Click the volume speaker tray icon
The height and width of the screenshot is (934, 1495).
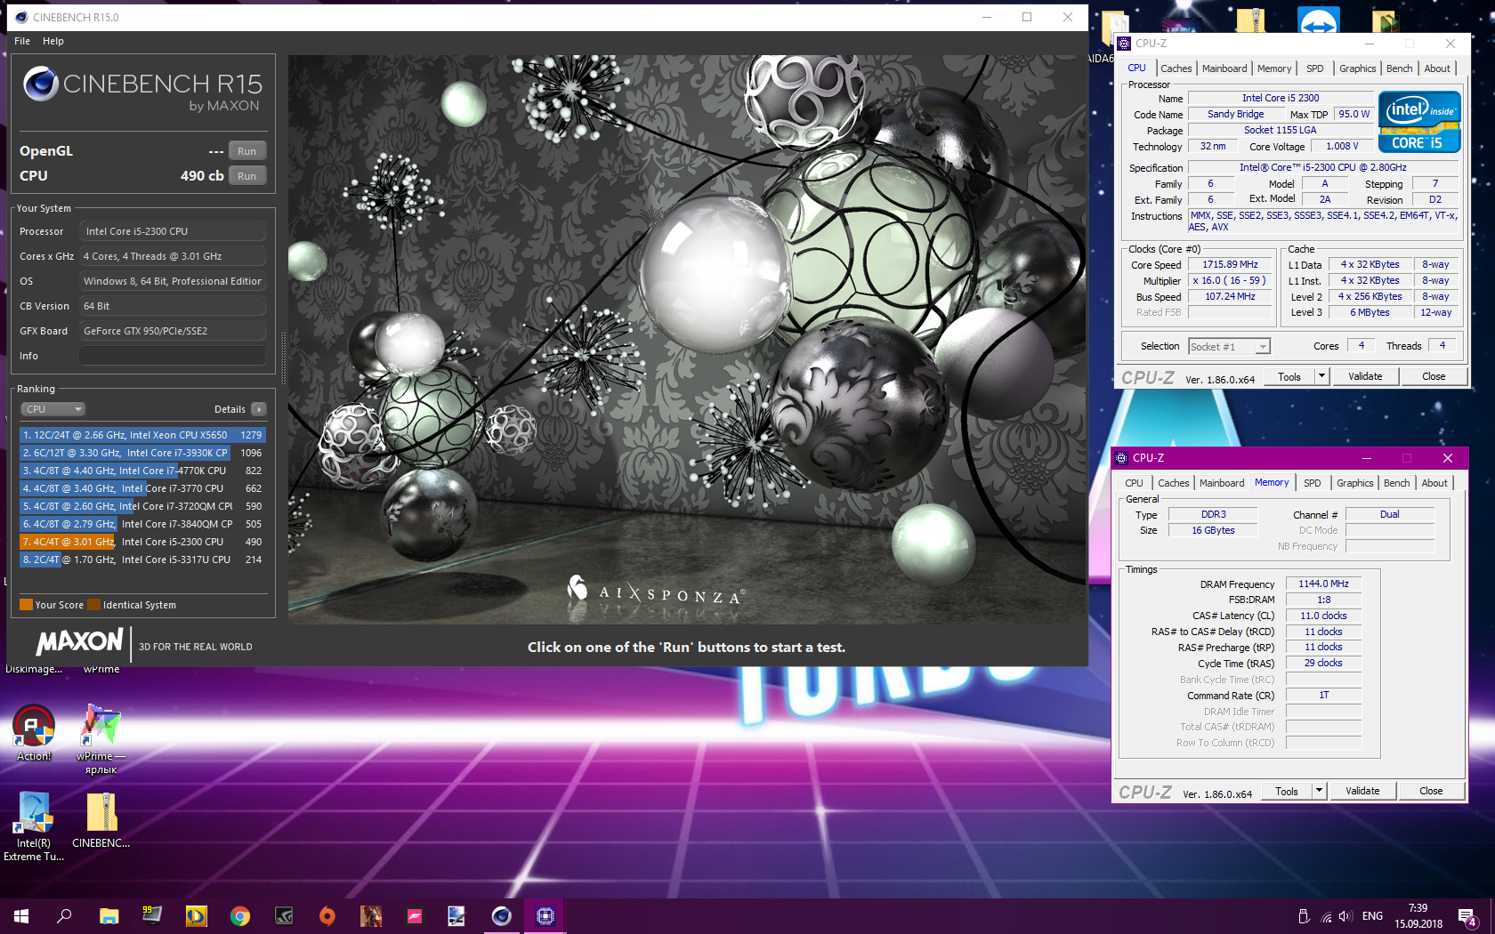pyautogui.click(x=1345, y=916)
